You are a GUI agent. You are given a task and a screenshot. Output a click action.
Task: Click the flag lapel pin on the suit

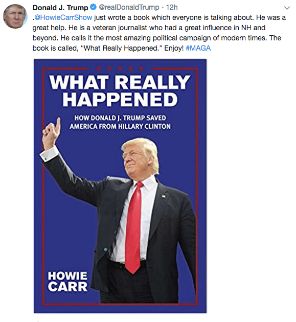pos(164,196)
